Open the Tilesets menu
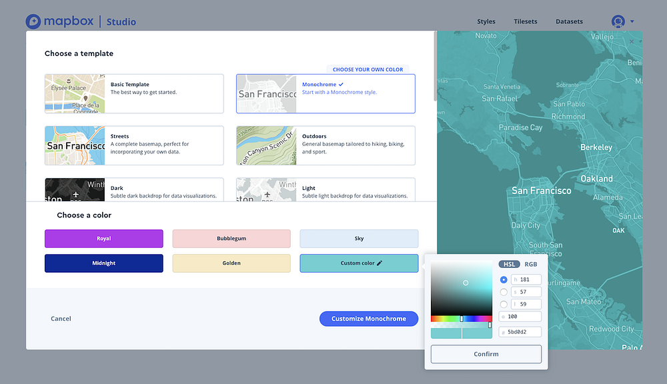The width and height of the screenshot is (667, 384). [526, 21]
